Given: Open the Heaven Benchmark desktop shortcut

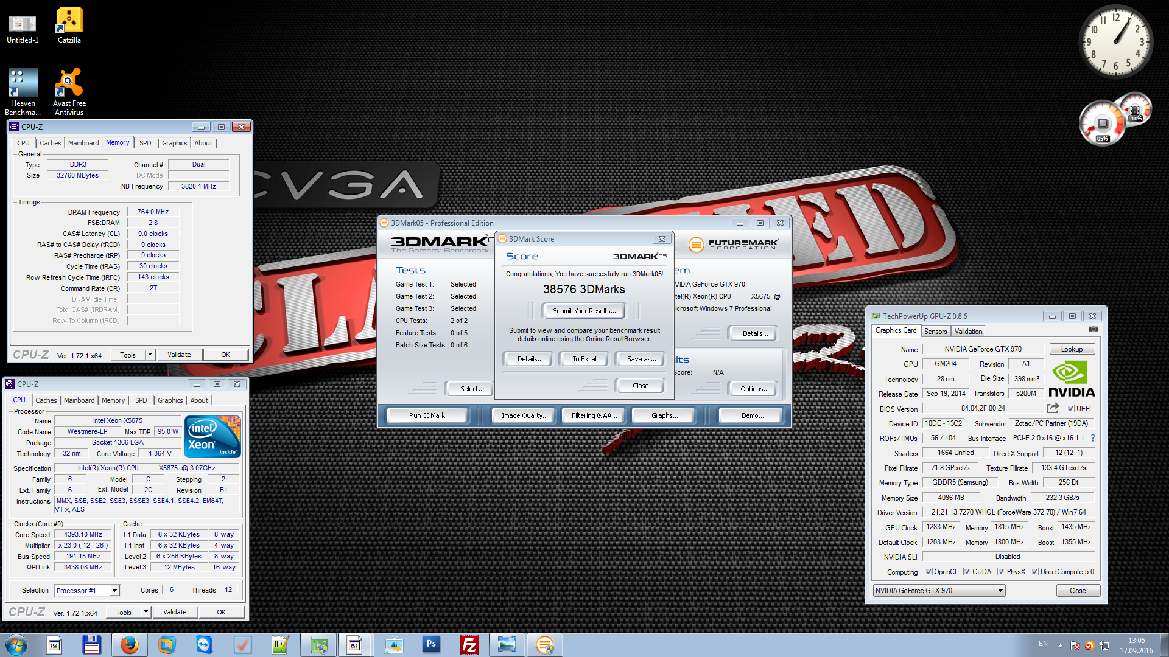Looking at the screenshot, I should pos(23,91).
